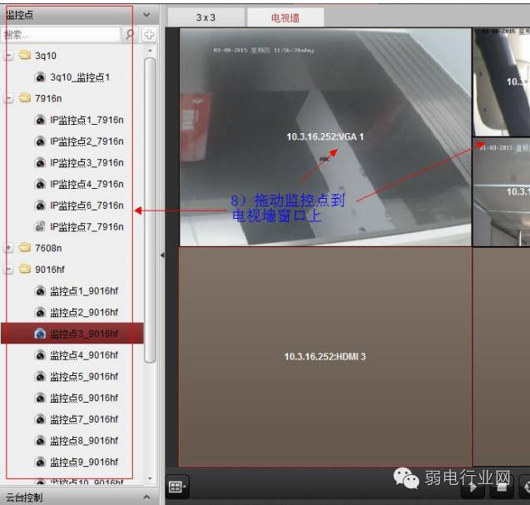Click the play button in bottom toolbar
Image resolution: width=530 pixels, height=505 pixels.
473,488
